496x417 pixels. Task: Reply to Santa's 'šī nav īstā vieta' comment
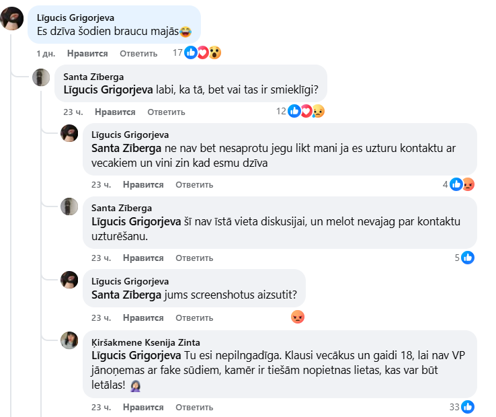(x=194, y=258)
